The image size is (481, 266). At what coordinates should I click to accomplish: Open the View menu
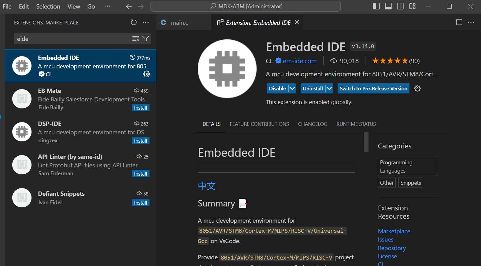74,6
